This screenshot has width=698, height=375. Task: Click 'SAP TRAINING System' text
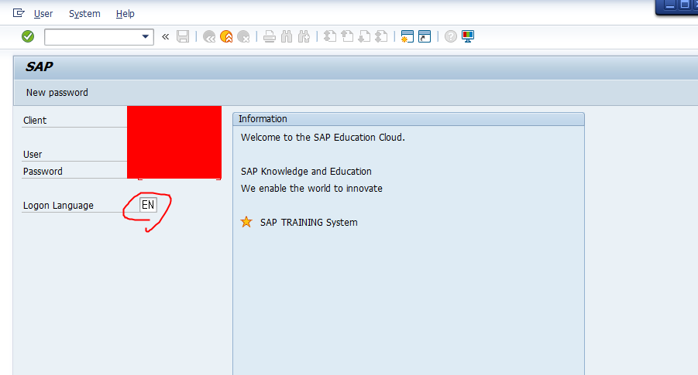click(x=309, y=223)
